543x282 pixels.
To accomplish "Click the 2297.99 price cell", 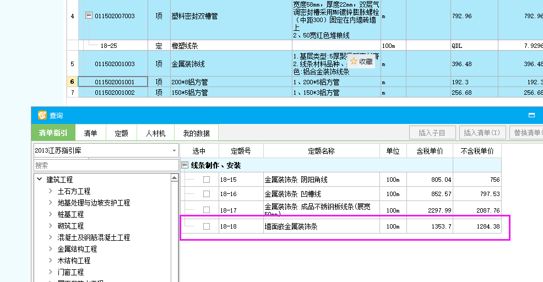I will (430, 210).
